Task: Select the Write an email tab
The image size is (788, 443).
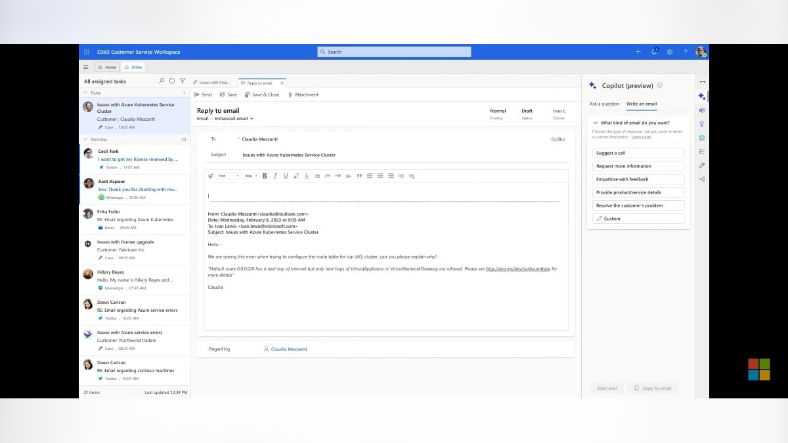Action: (x=642, y=104)
